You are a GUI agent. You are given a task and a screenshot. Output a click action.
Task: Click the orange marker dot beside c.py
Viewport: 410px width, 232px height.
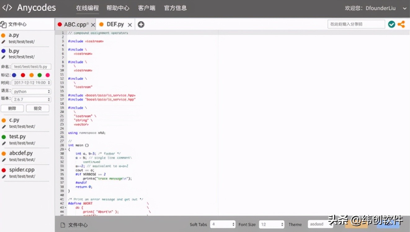click(4, 120)
